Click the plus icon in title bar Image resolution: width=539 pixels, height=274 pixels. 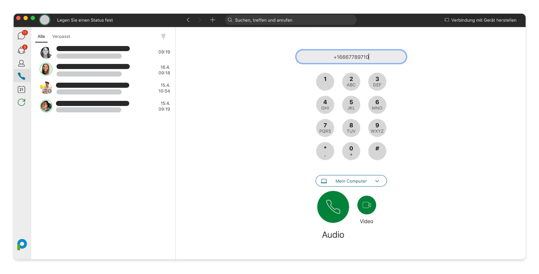pyautogui.click(x=212, y=20)
